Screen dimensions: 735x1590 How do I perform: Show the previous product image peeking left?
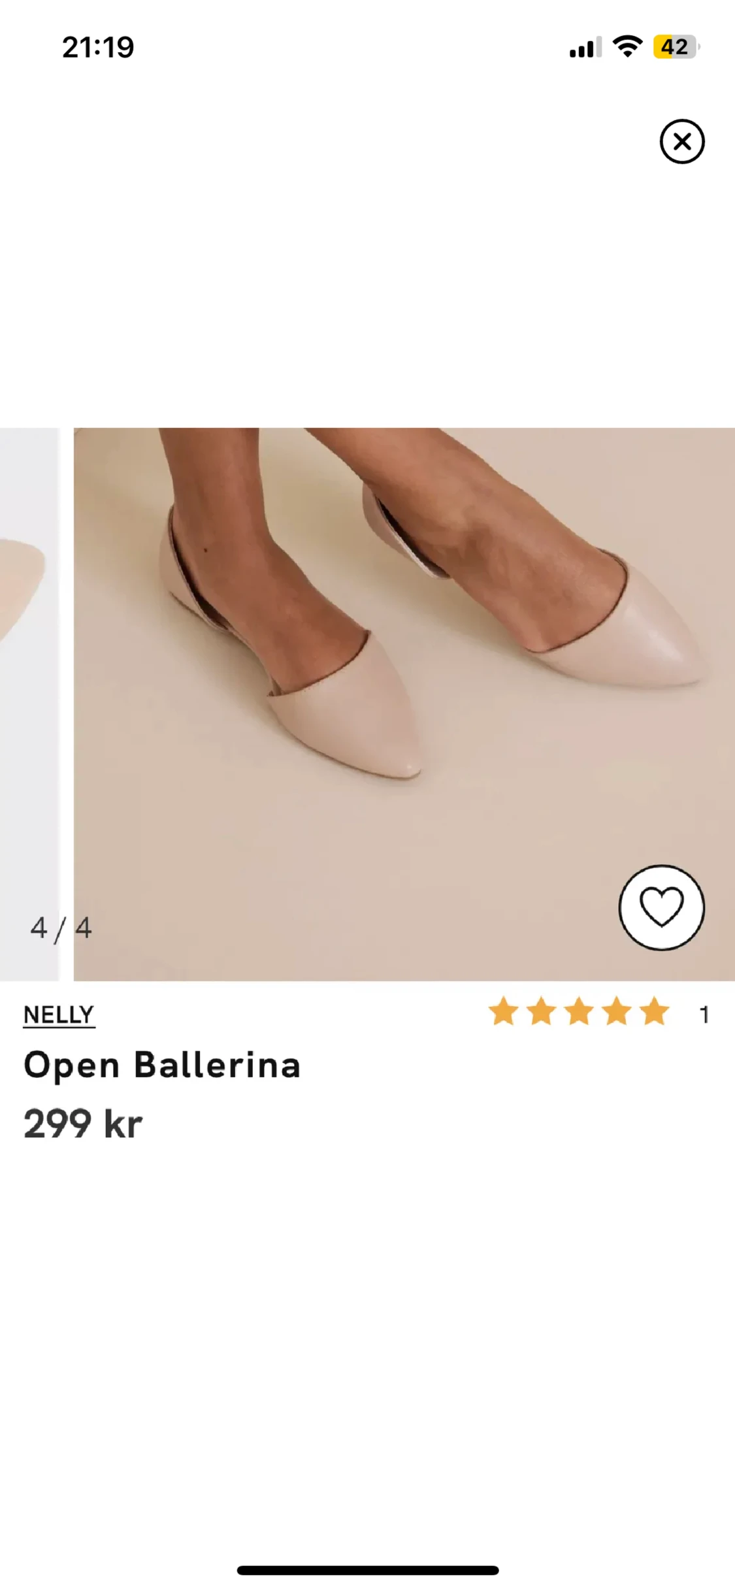coord(26,653)
